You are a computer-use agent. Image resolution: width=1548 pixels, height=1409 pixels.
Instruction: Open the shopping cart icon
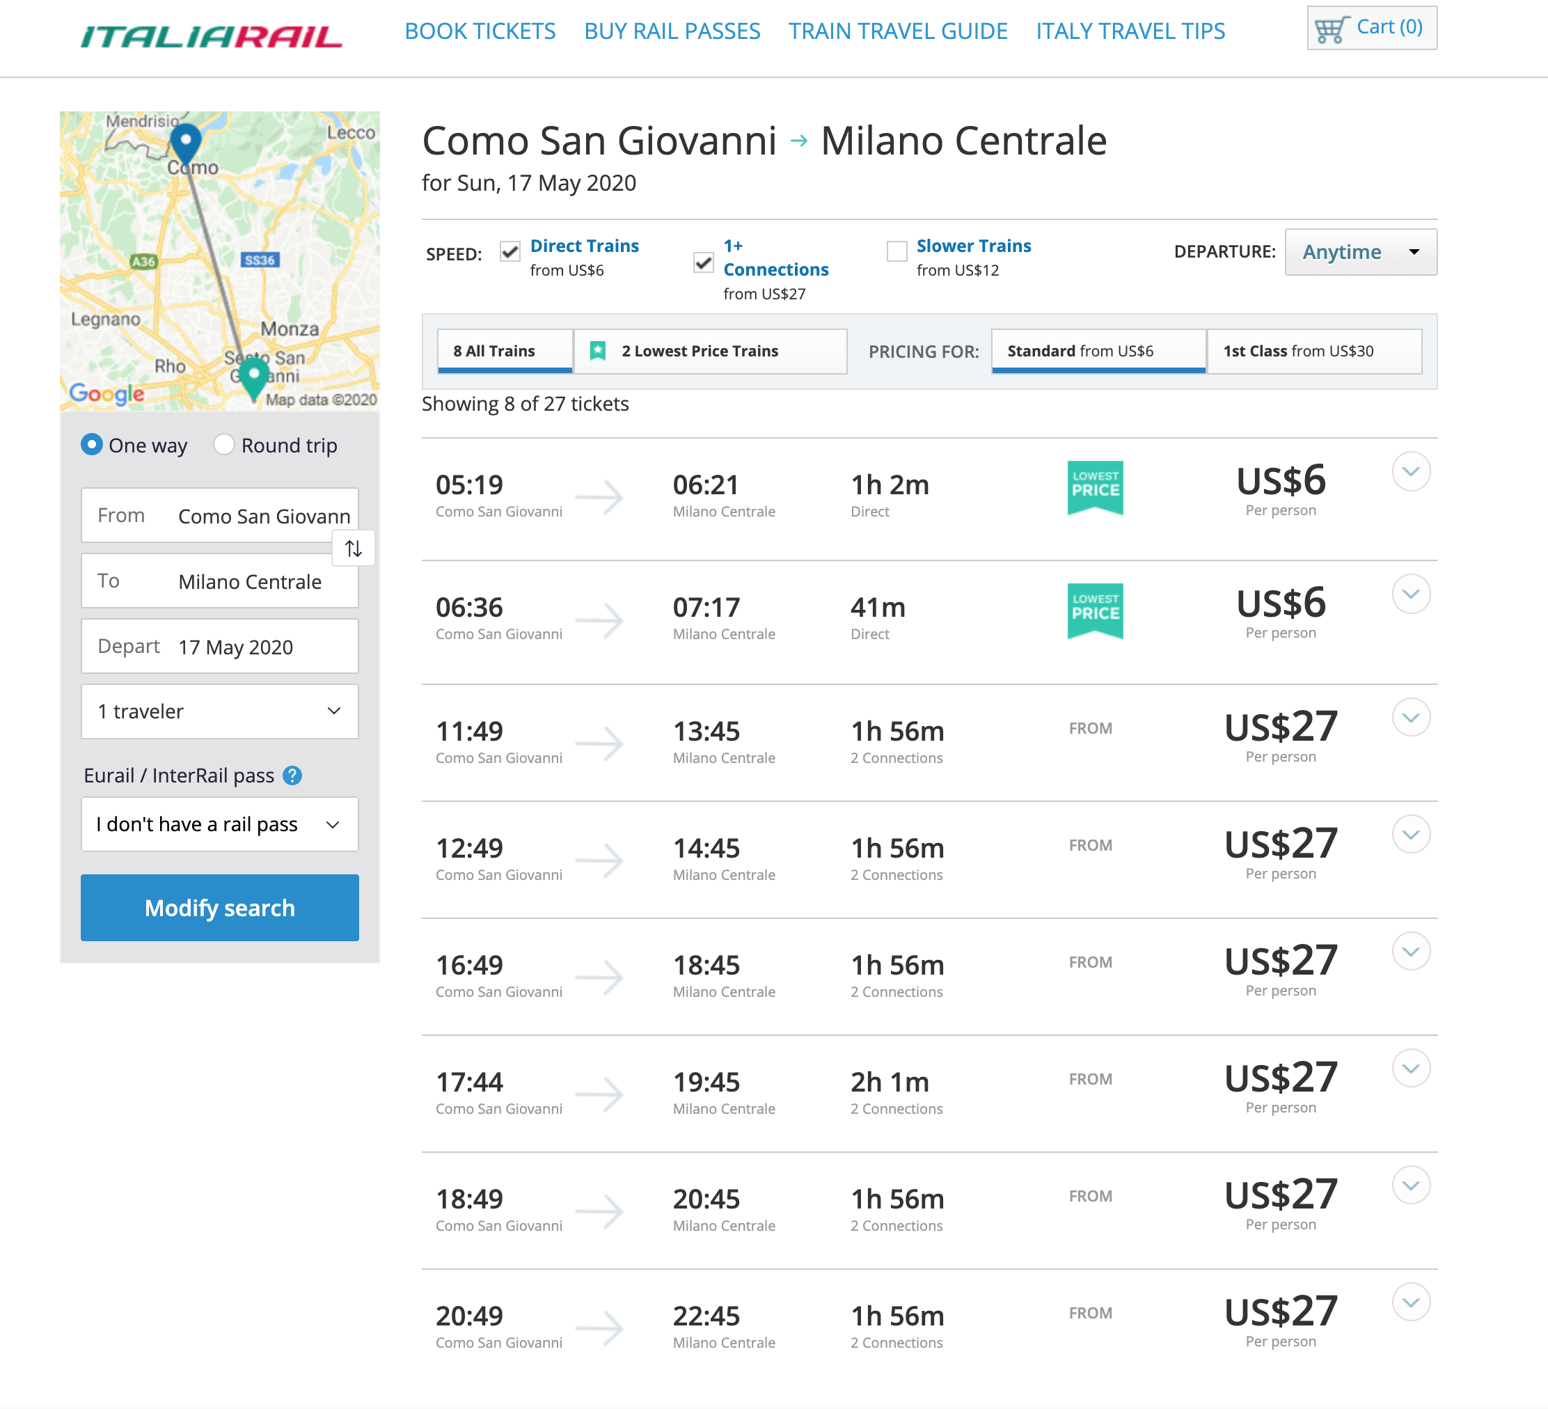(1332, 29)
